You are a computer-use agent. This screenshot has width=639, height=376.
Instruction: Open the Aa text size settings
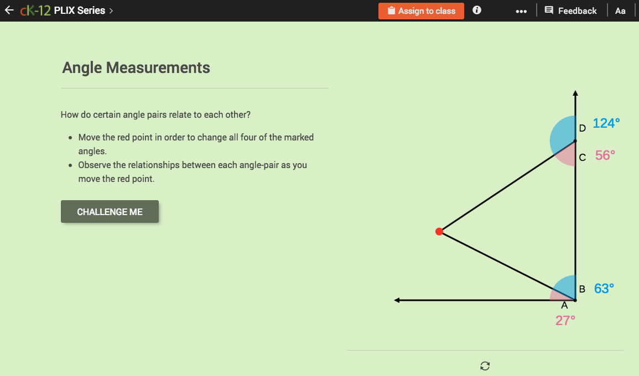point(620,10)
